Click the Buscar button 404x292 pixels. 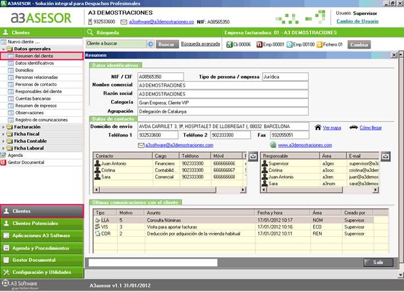167,44
